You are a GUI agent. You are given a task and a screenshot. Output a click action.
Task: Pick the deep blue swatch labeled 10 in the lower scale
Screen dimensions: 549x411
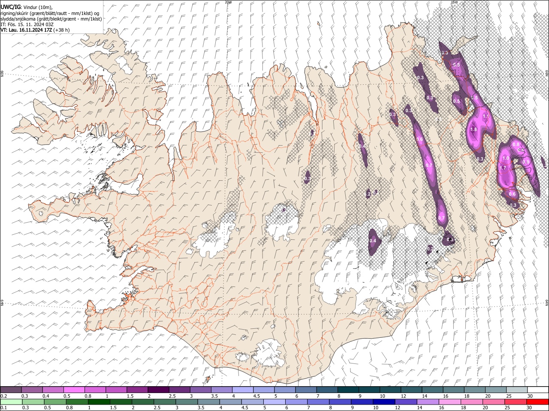383,402
